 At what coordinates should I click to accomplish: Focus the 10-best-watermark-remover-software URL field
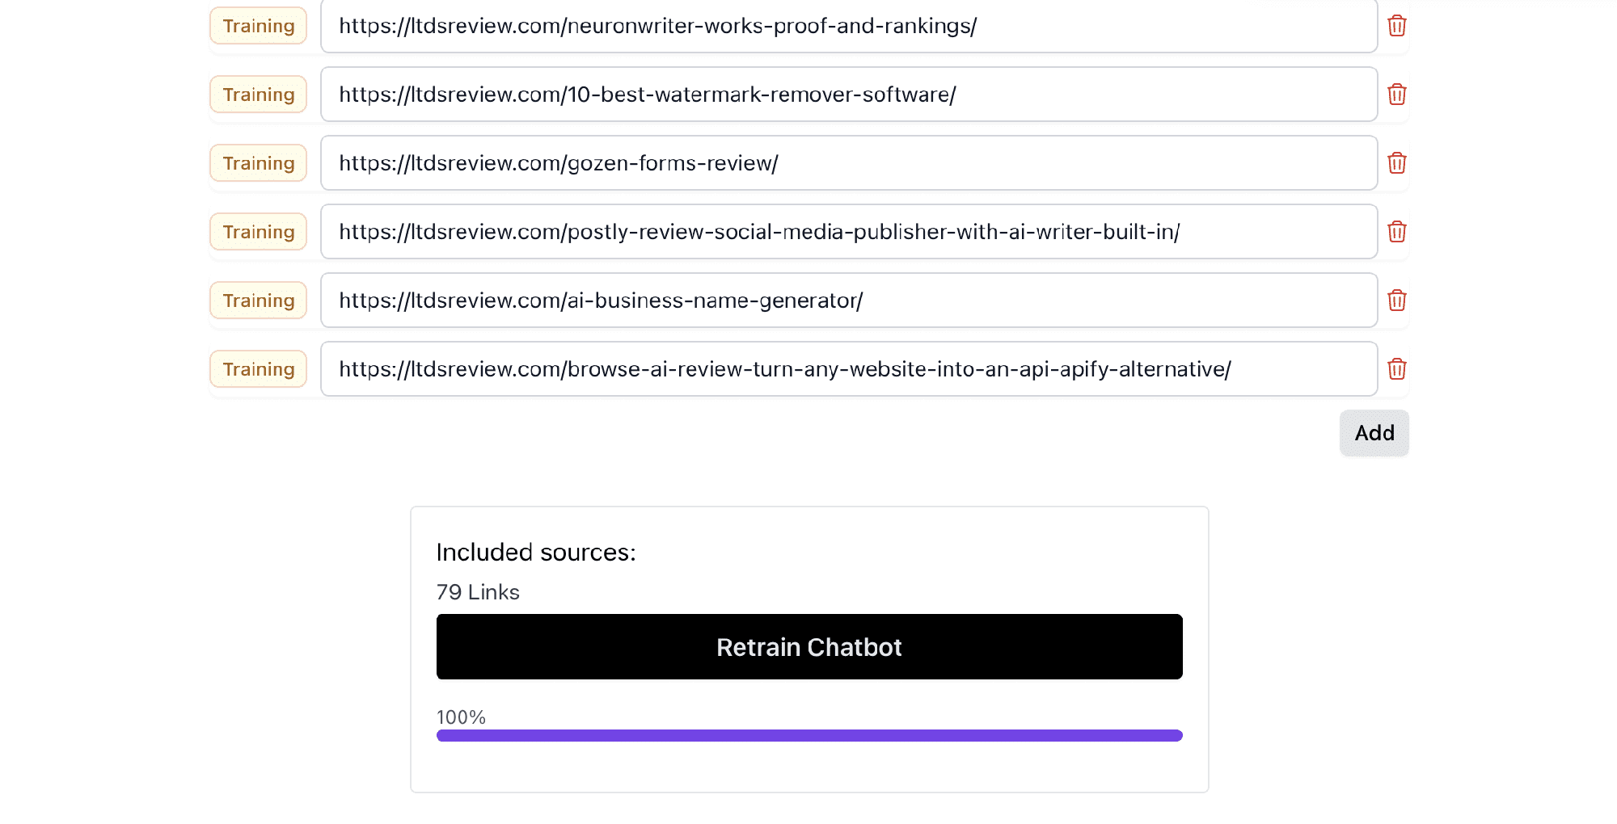point(849,95)
